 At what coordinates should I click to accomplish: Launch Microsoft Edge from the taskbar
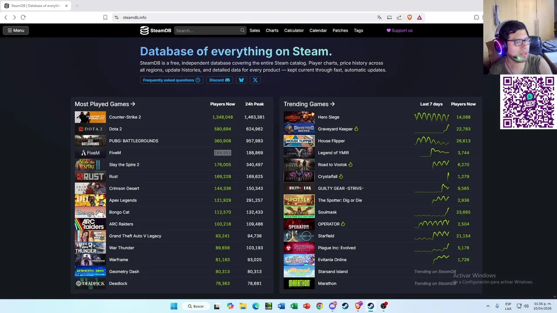click(x=256, y=306)
